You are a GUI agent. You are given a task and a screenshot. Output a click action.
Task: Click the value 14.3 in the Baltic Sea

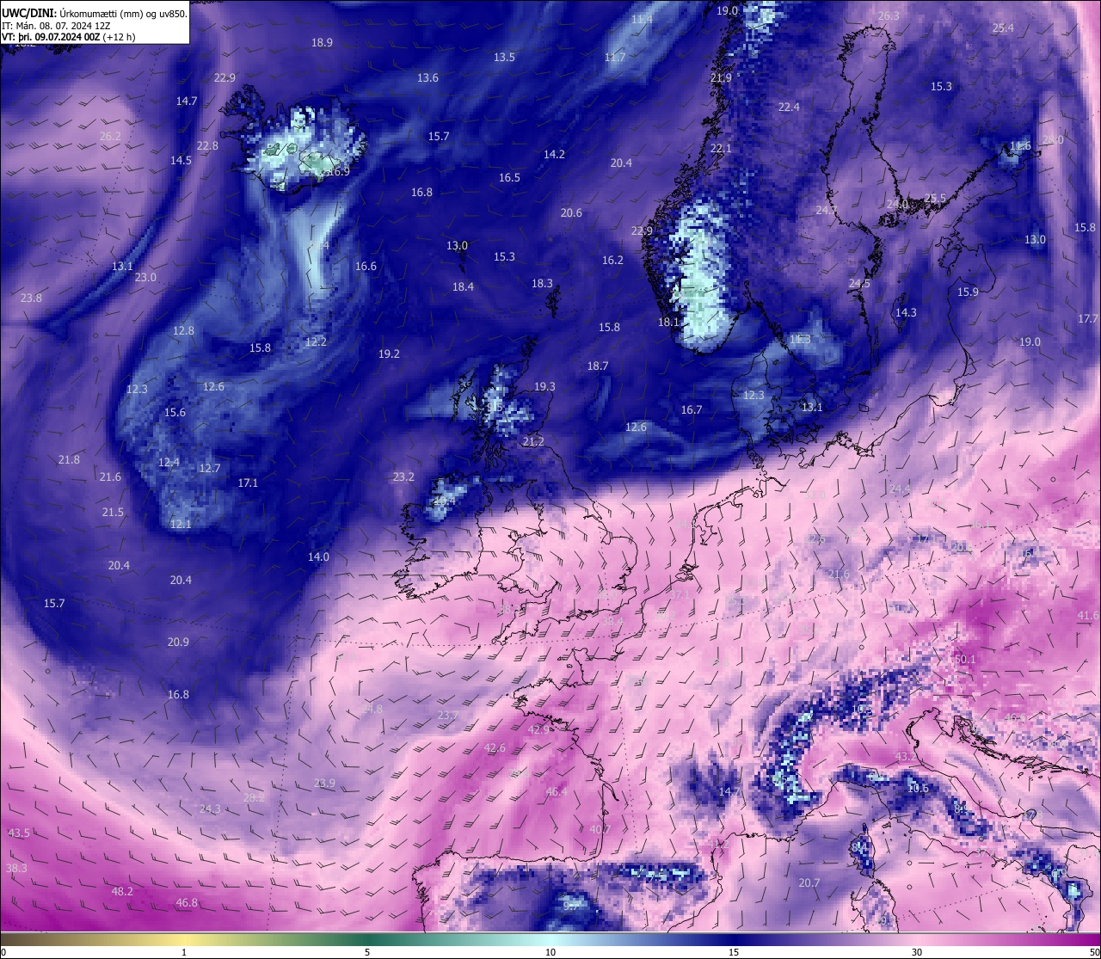(x=906, y=312)
